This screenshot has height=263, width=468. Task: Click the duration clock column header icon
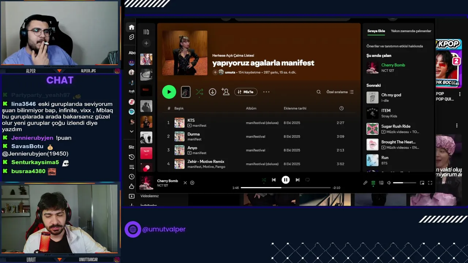click(341, 108)
